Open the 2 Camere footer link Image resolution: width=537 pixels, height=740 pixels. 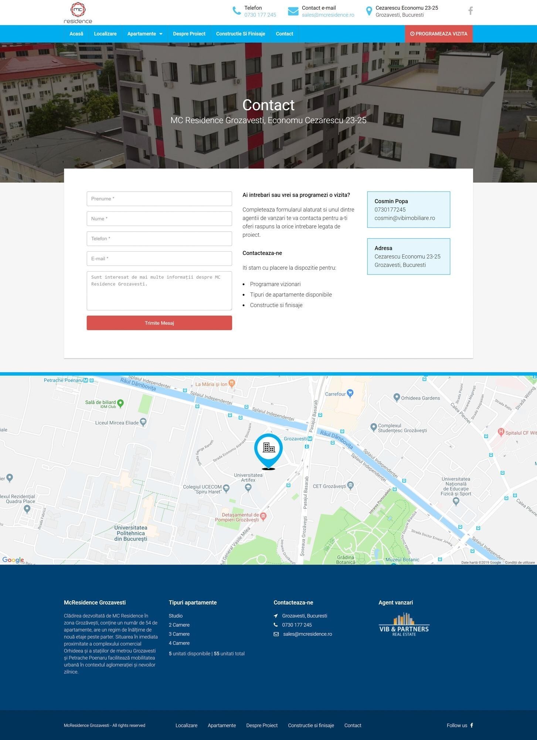(179, 625)
